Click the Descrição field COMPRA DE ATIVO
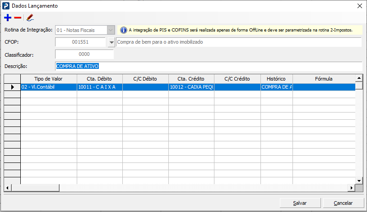This screenshot has height=212, width=367. tap(209, 66)
